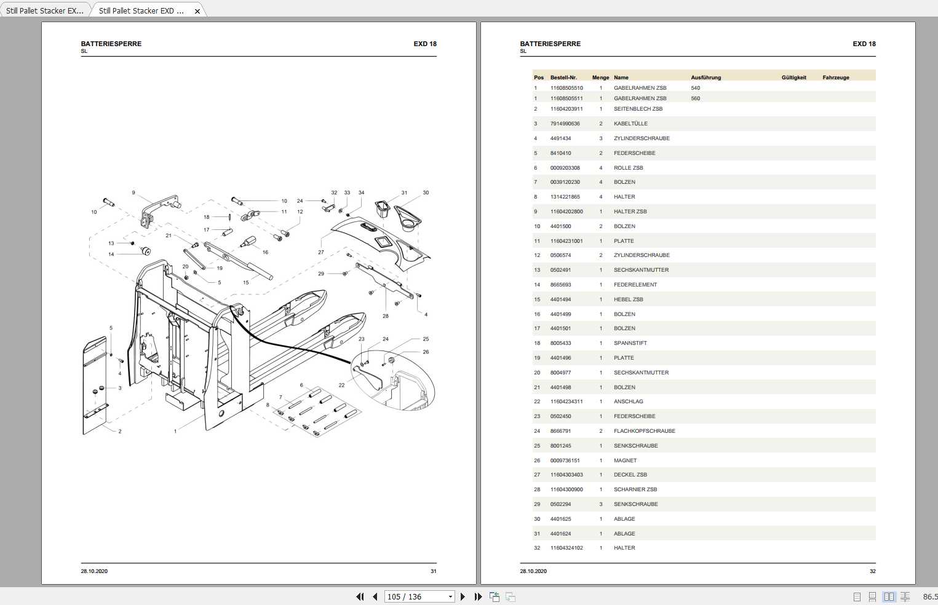Click the Fahrzeuge column header

(x=835, y=77)
